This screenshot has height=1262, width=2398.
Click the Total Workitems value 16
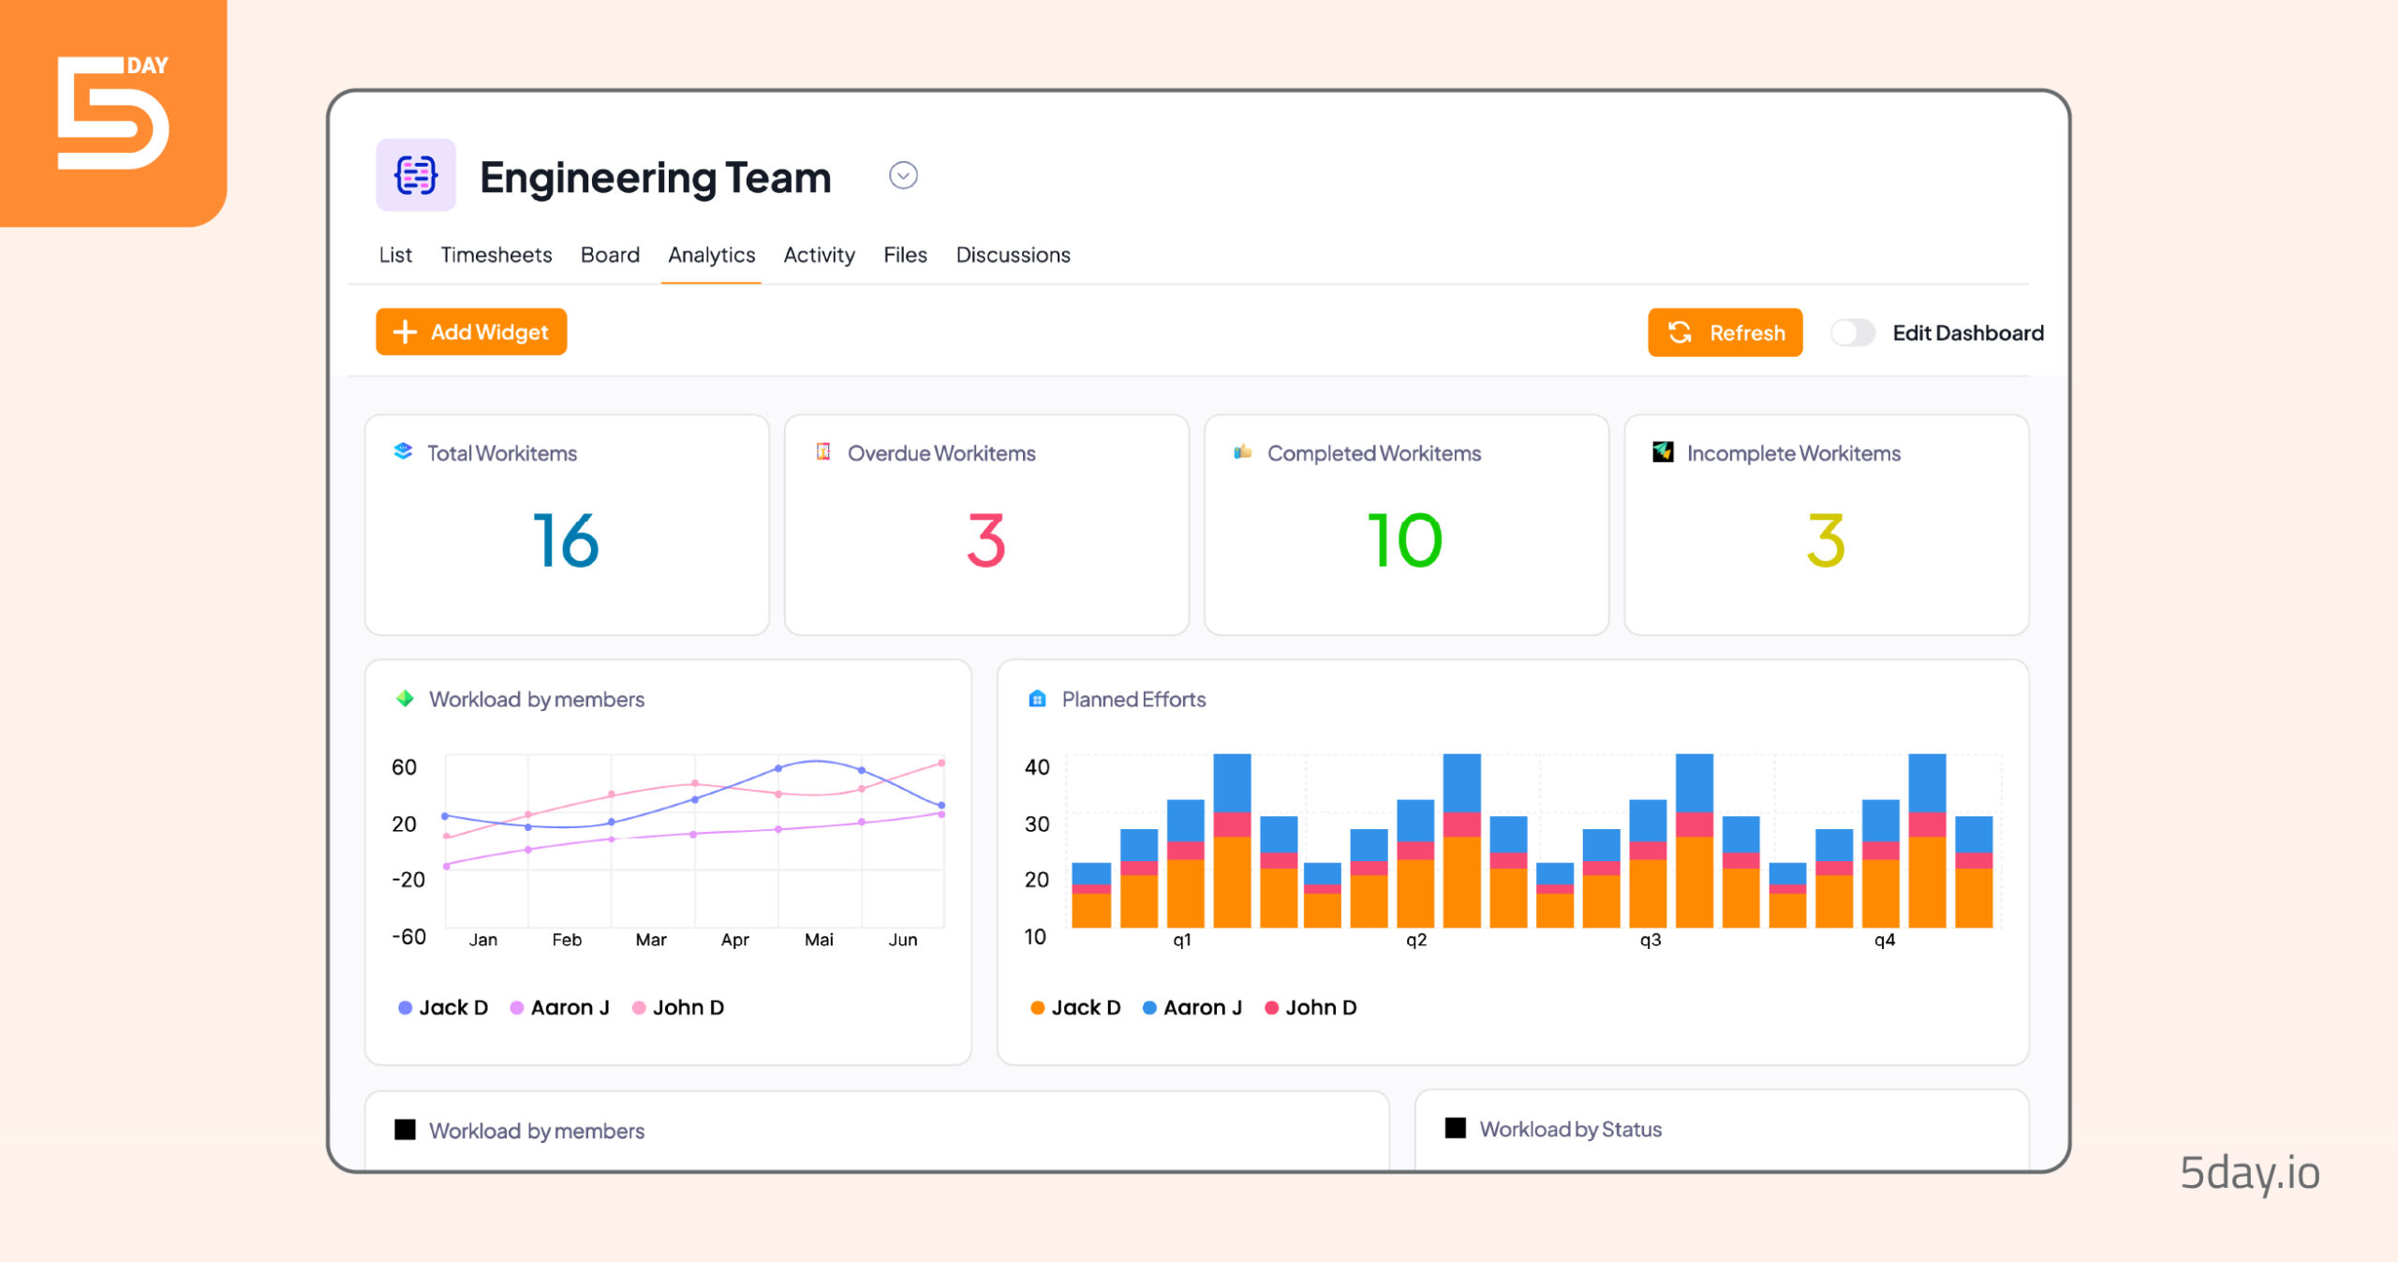tap(566, 541)
